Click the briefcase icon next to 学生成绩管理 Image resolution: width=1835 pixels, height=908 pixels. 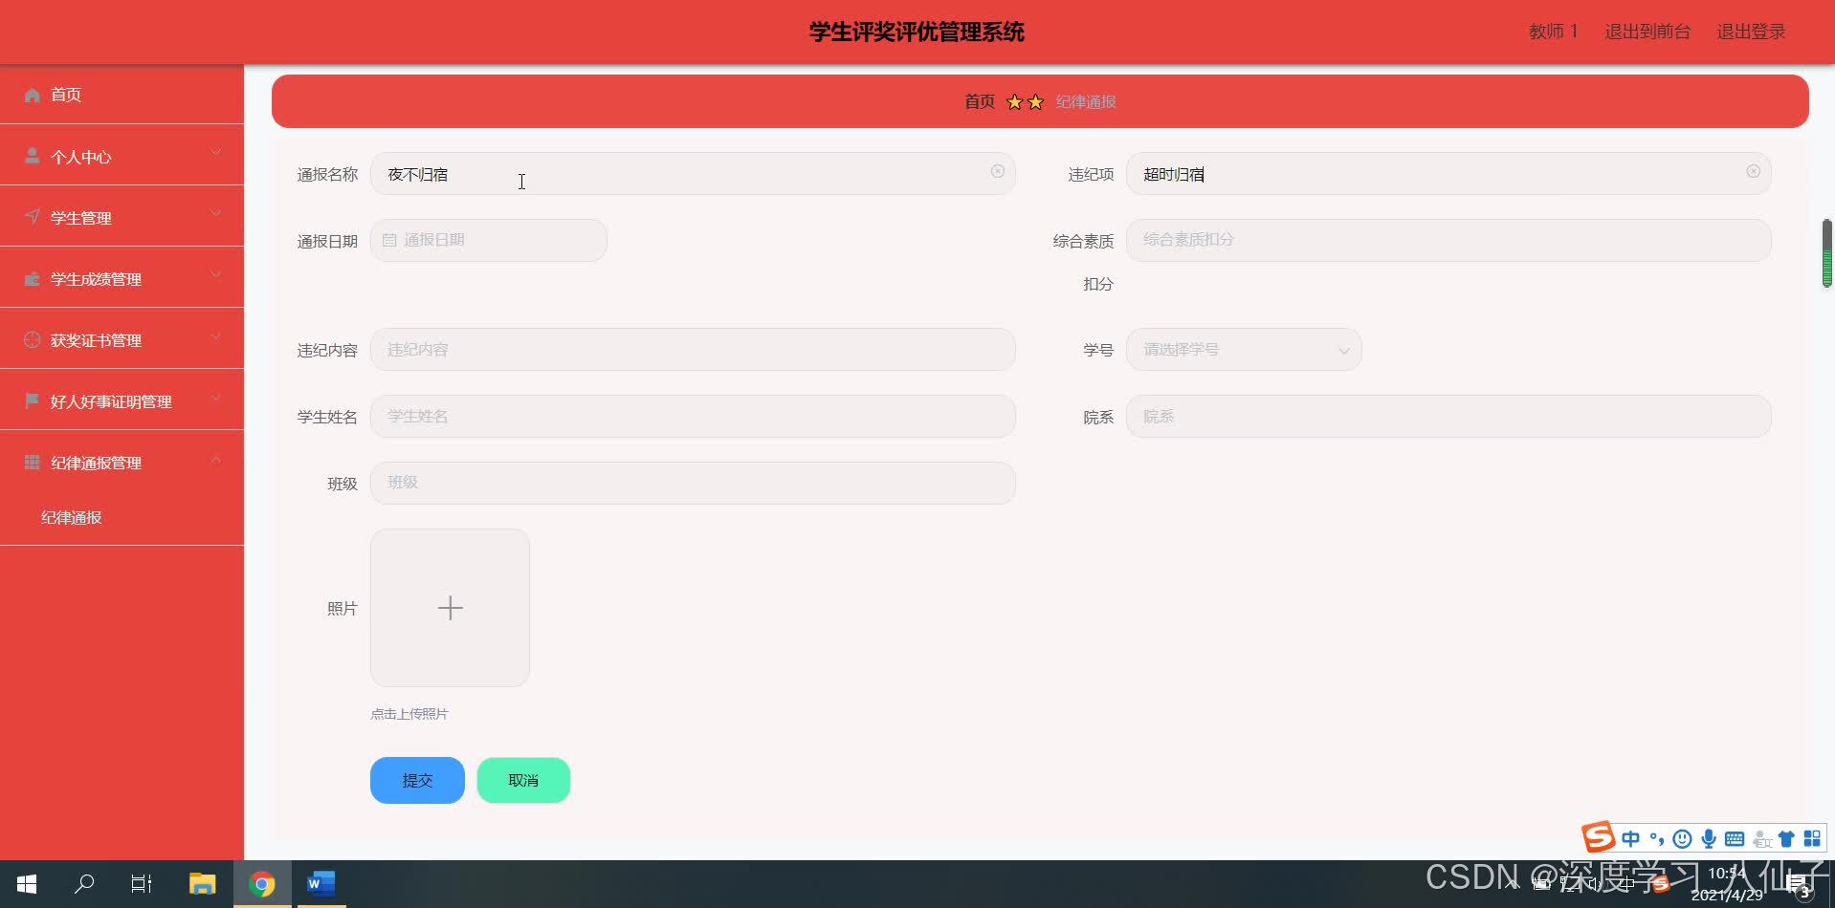coord(32,278)
